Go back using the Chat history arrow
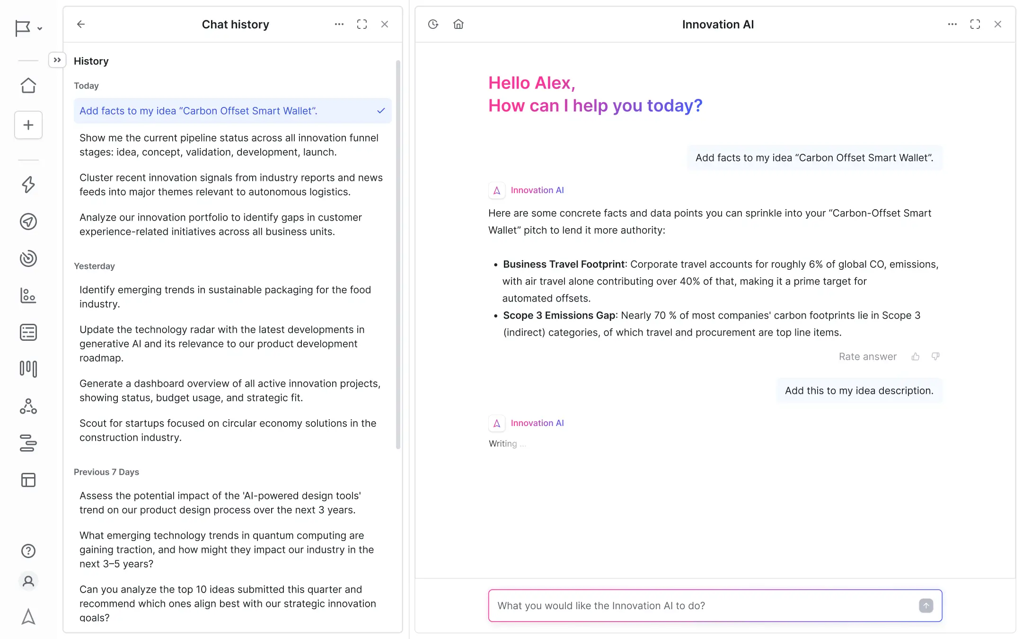The width and height of the screenshot is (1022, 639). 81,24
